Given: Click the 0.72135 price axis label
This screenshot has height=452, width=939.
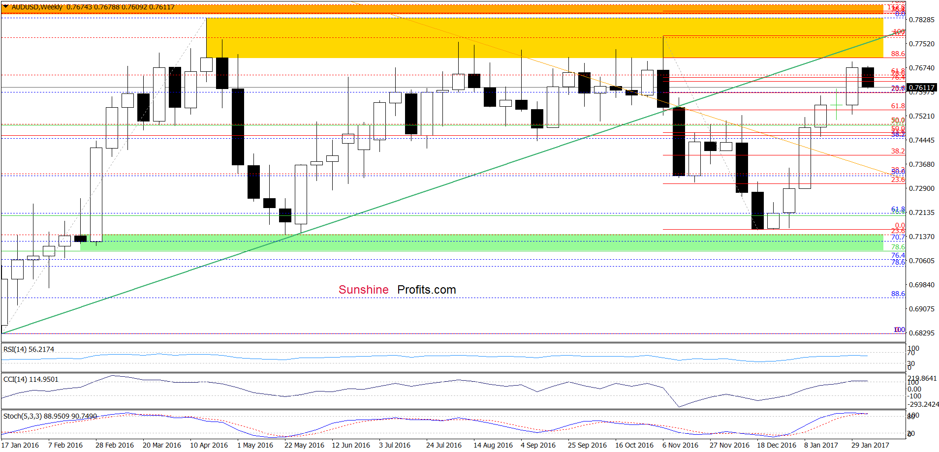Looking at the screenshot, I should (x=921, y=212).
